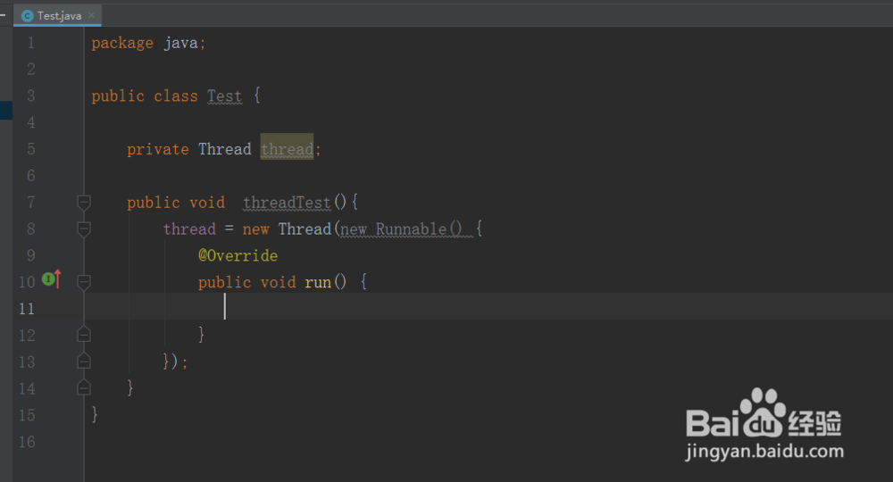
Task: Click the closing '});' on line 13
Action: coord(175,361)
